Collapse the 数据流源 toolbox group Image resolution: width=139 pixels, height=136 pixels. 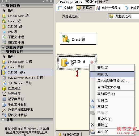pyautogui.click(x=3, y=6)
